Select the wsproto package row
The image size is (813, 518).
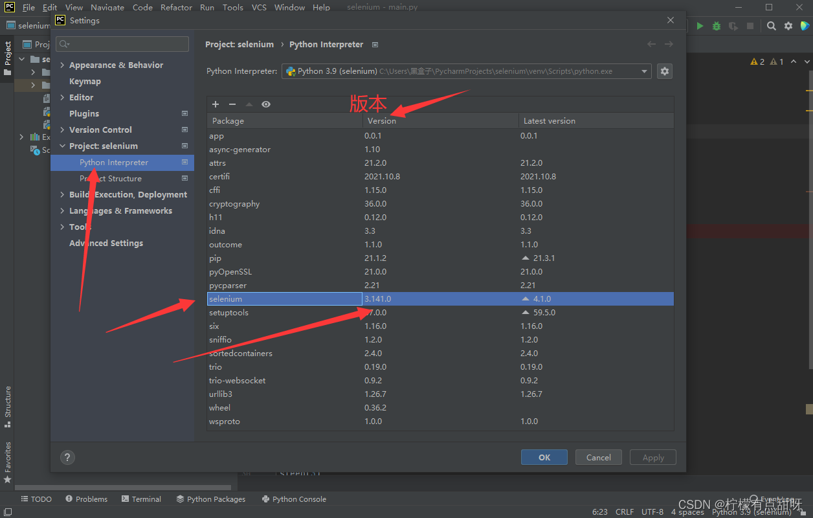point(440,422)
